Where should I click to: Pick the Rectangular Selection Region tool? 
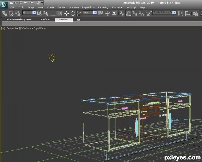(53, 13)
